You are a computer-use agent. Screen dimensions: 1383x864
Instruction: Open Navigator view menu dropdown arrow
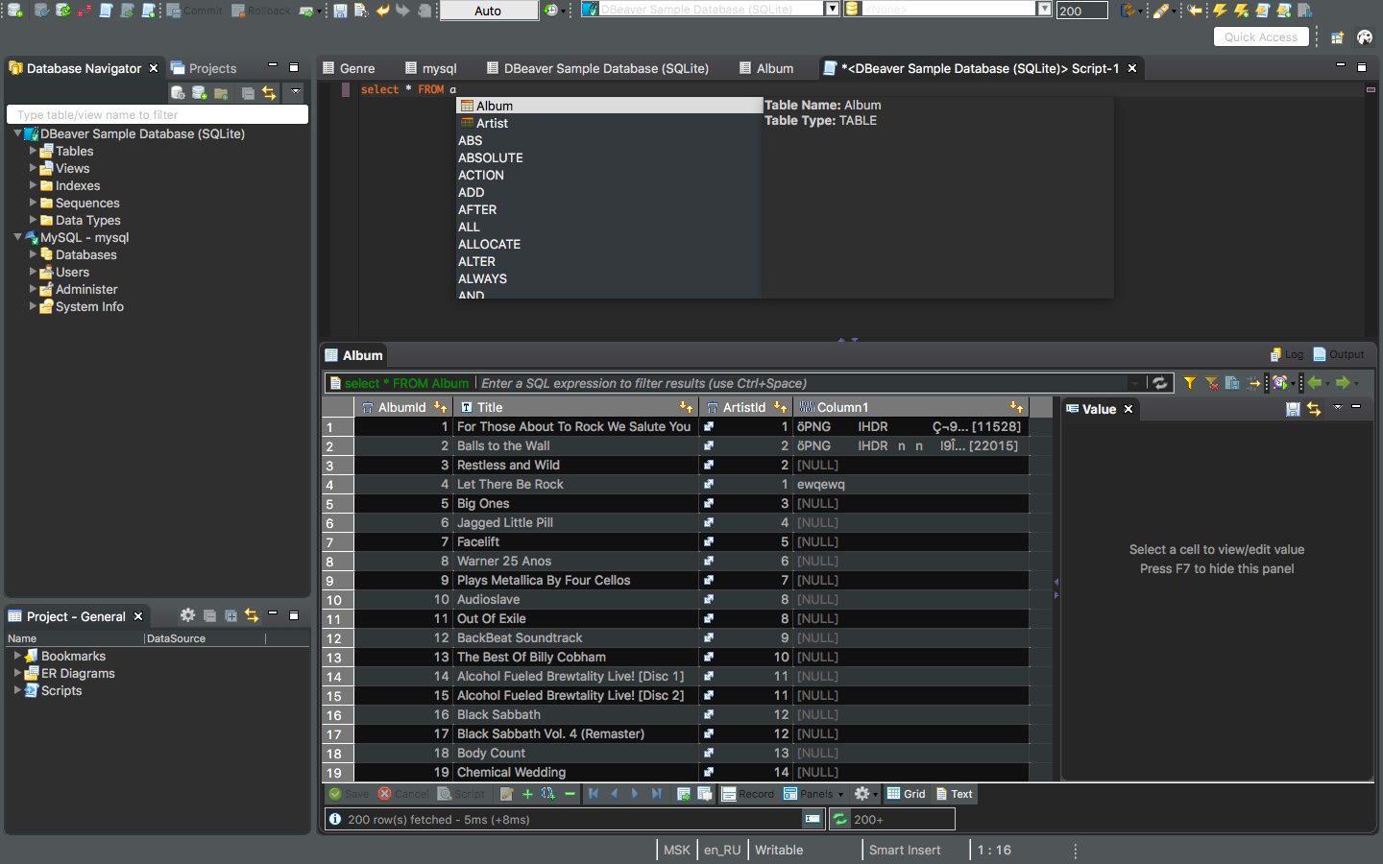click(296, 92)
